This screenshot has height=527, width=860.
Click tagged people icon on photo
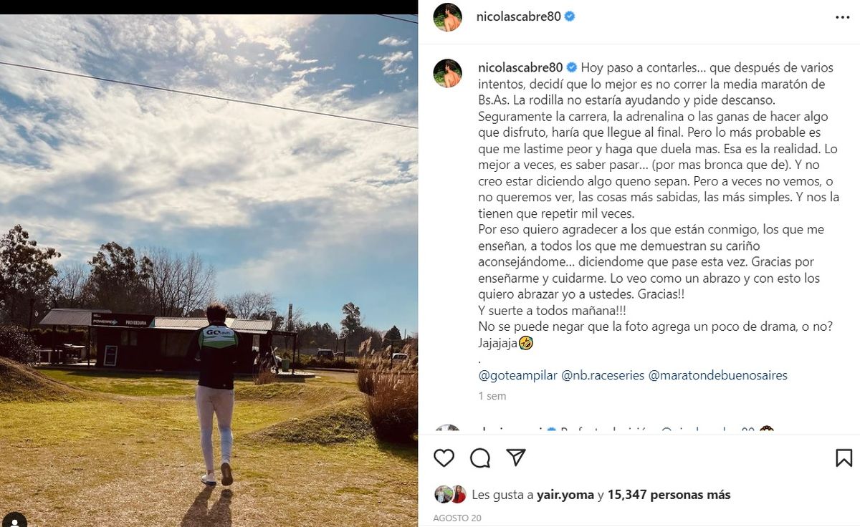[14, 520]
